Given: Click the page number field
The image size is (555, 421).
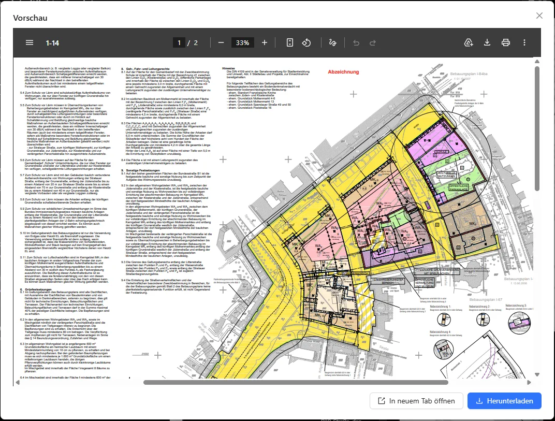Looking at the screenshot, I should [x=179, y=43].
